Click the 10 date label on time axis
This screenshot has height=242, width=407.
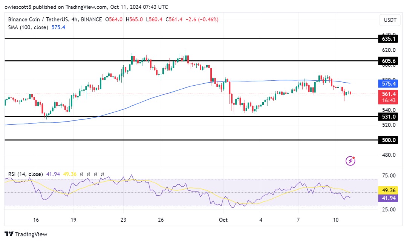(336, 220)
